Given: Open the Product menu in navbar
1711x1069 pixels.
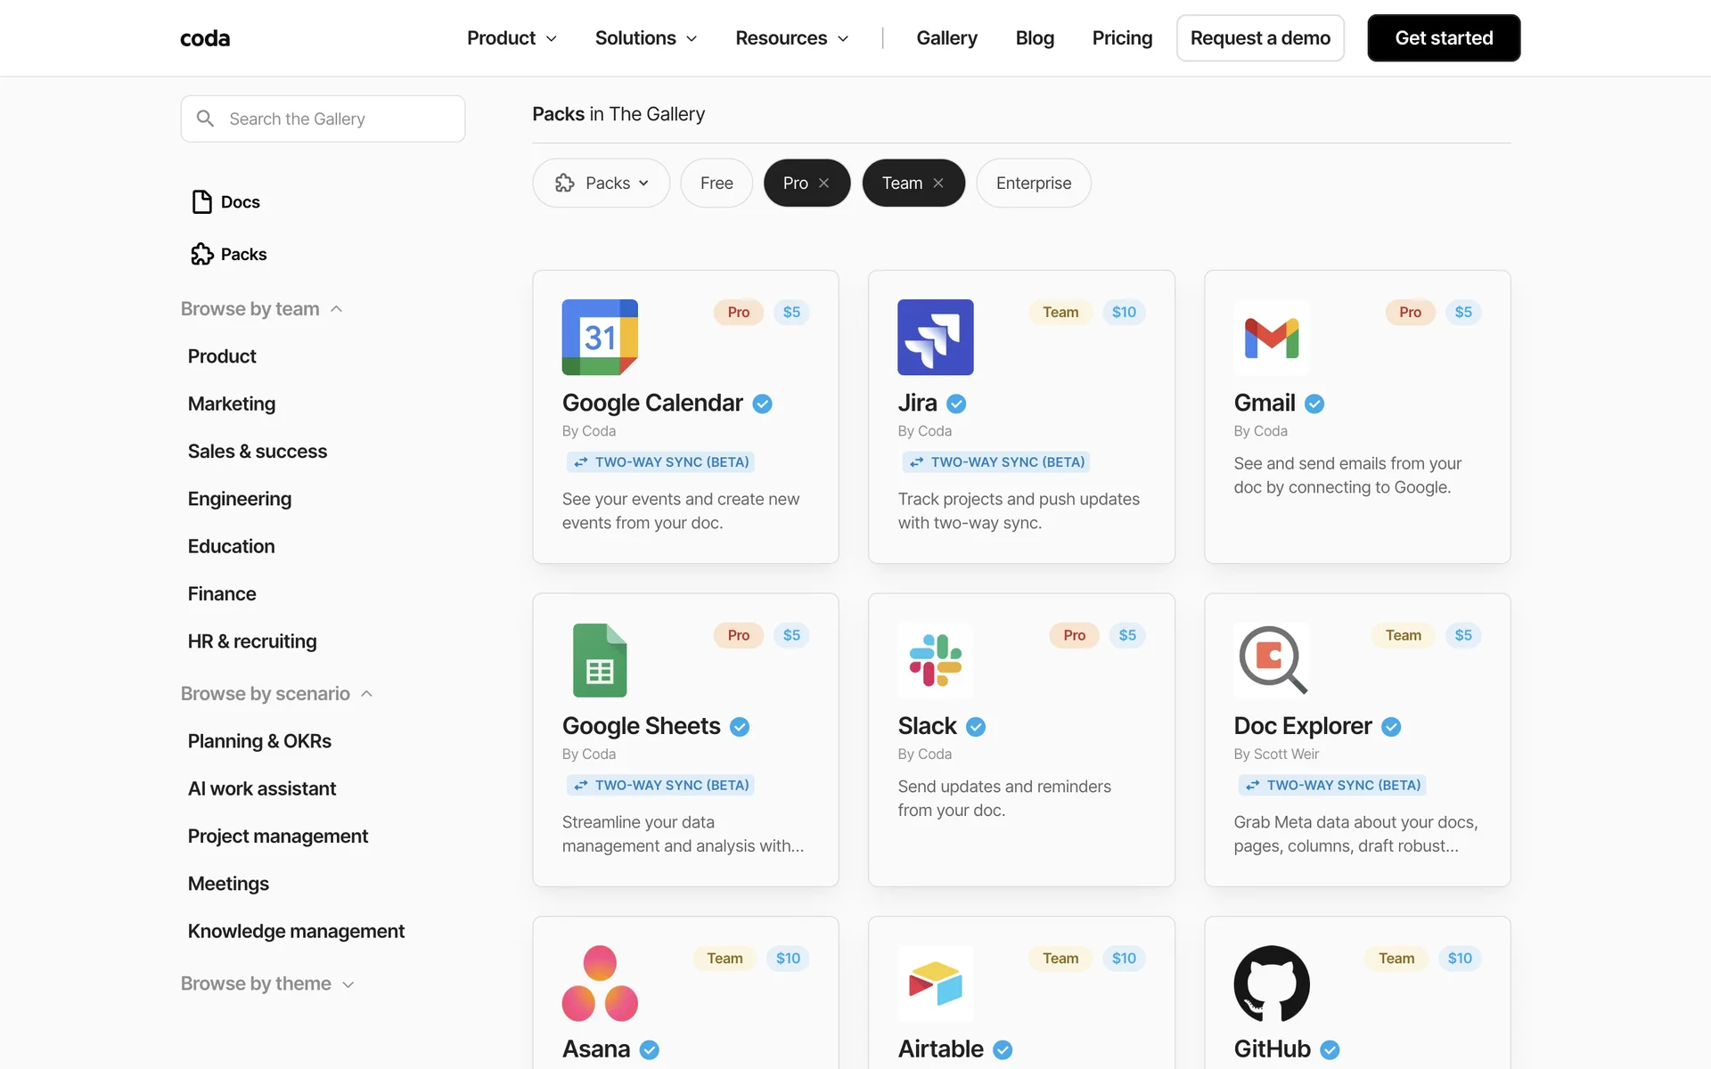Looking at the screenshot, I should (x=512, y=38).
